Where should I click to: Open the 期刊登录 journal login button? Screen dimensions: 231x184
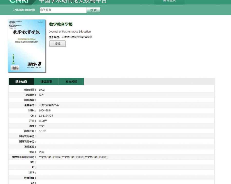coord(169,1)
